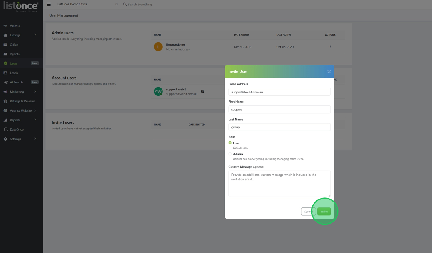Open DataOnce from the sidebar

coord(17,129)
